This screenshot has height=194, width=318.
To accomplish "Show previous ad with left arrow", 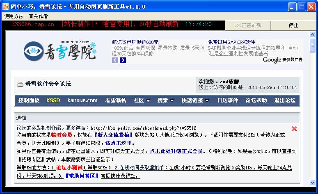I will click(115, 60).
